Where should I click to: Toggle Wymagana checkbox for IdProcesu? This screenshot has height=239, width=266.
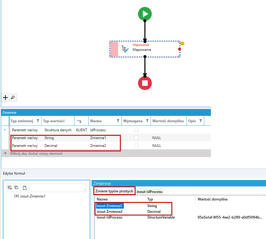click(136, 130)
